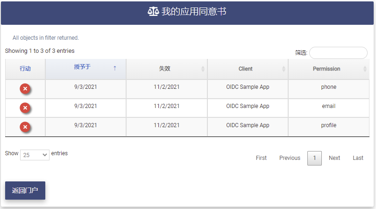This screenshot has height=209, width=376.
Task: Revoke the phone permission consent
Action: (x=25, y=89)
